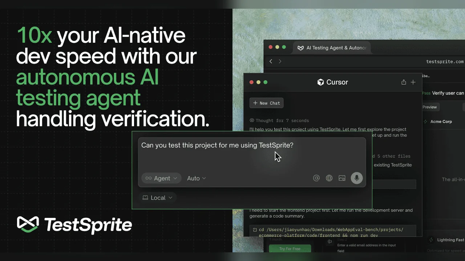This screenshot has height=261, width=465.
Task: Start voice input with the microphone button
Action: [357, 178]
